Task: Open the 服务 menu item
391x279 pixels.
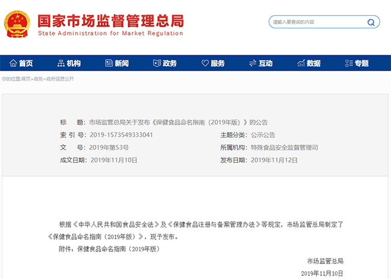Action: coord(217,63)
